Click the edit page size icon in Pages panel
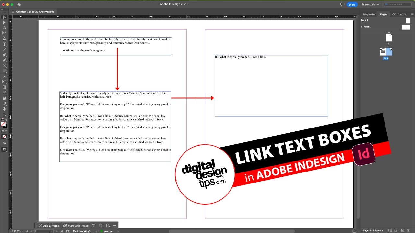The image size is (415, 233). pyautogui.click(x=397, y=230)
